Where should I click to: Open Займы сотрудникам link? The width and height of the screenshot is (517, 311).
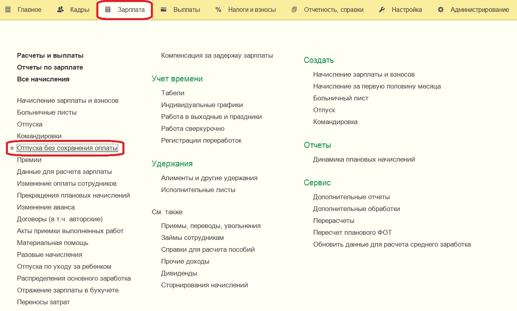(x=192, y=237)
